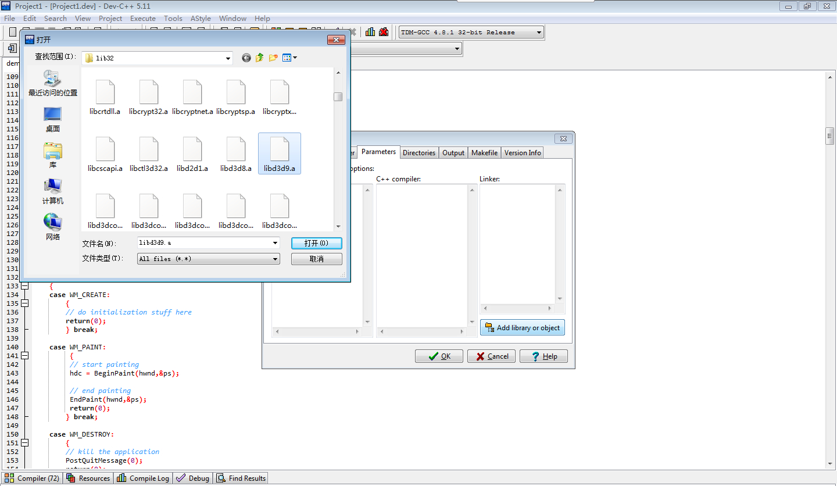This screenshot has width=837, height=486.
Task: Open the Help menu
Action: click(x=262, y=18)
